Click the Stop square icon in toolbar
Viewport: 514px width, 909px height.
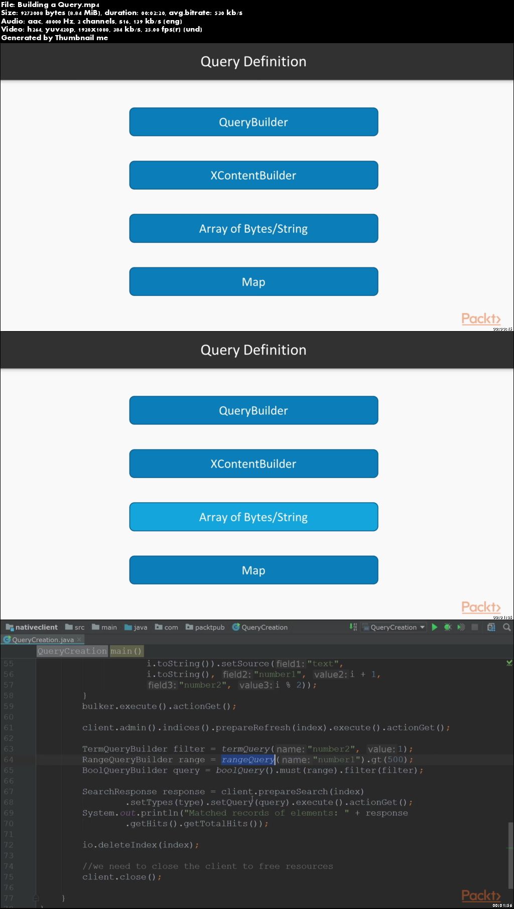(475, 627)
